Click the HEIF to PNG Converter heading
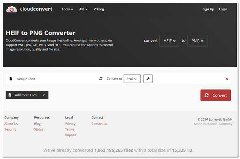 [40, 33]
